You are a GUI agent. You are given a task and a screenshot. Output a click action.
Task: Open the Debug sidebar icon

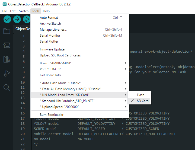click(x=7, y=73)
